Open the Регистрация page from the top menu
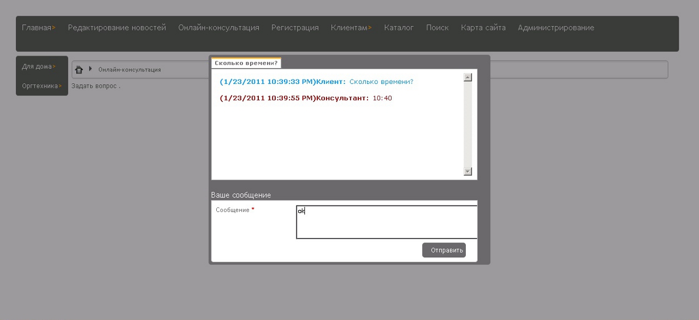699x320 pixels. tap(295, 27)
